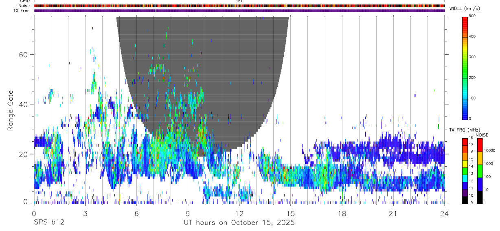Click the 'WID⊥ (km/s)' colorbar title

(x=465, y=9)
